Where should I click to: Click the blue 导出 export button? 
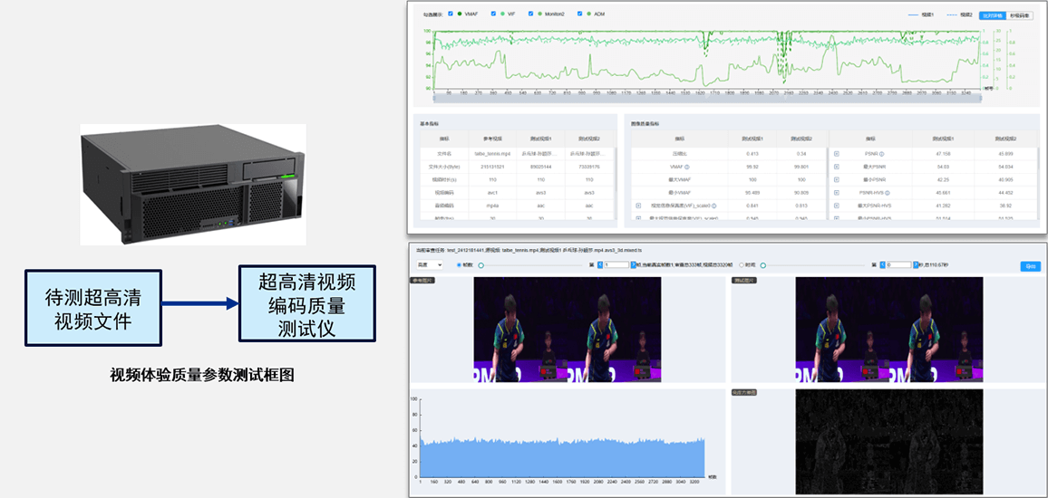[1030, 265]
